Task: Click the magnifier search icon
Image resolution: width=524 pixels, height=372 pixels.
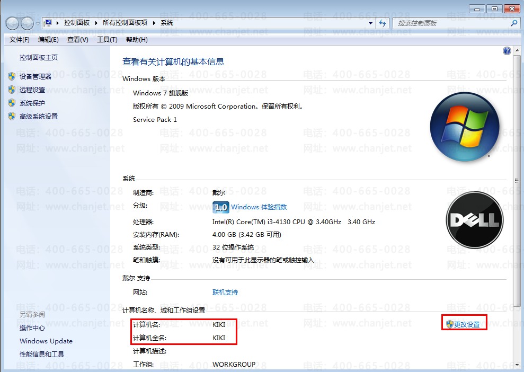Action: tap(514, 23)
